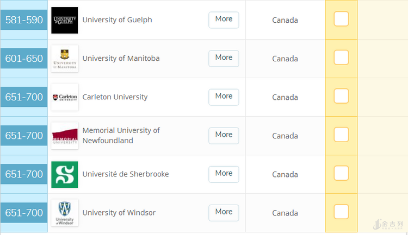Image resolution: width=408 pixels, height=235 pixels.
Task: Expand More details for University of Manitoba
Action: [x=224, y=59]
